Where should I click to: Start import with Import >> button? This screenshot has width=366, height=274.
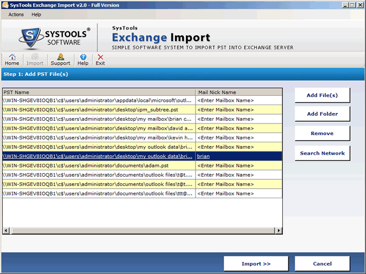256,263
